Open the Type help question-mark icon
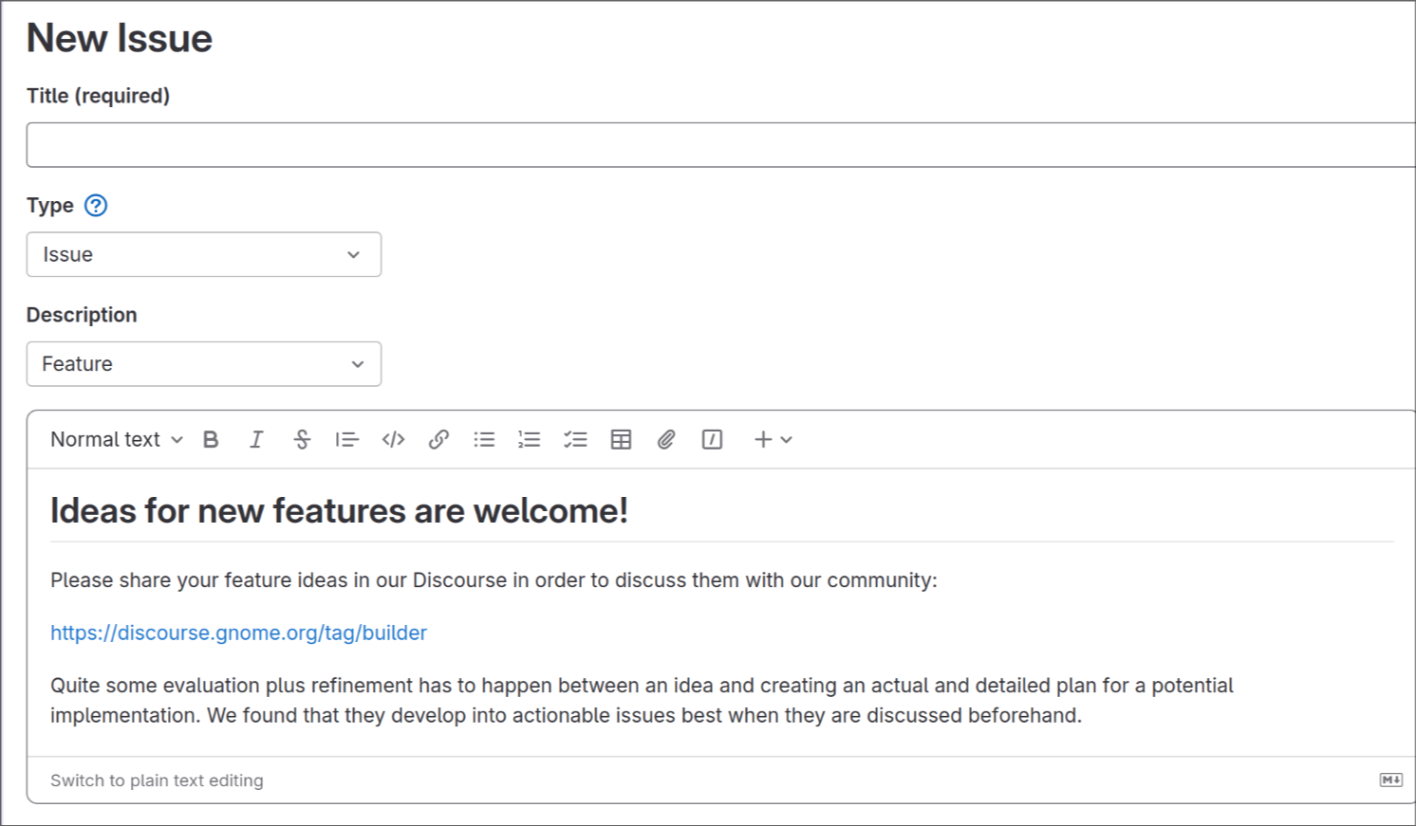1416x826 pixels. tap(96, 205)
